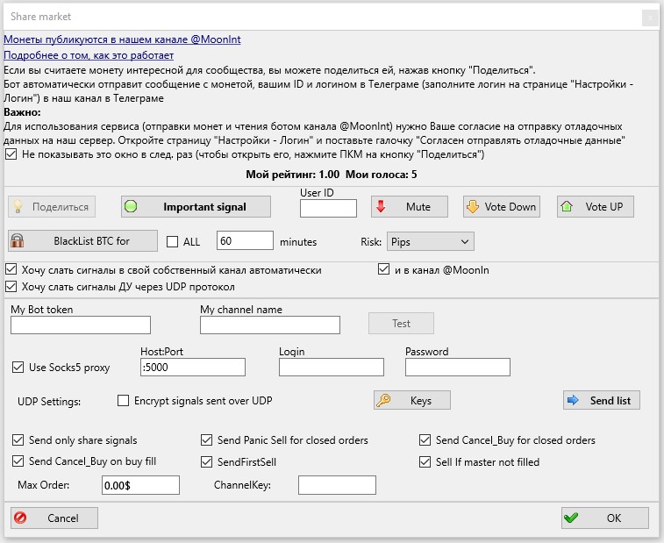Click the Important signal button
This screenshot has width=664, height=543.
pos(196,207)
